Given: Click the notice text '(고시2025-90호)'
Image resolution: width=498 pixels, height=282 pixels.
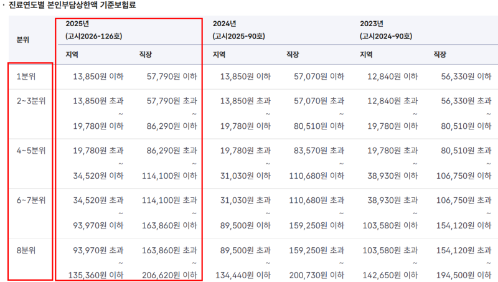Looking at the screenshot, I should pyautogui.click(x=238, y=36).
